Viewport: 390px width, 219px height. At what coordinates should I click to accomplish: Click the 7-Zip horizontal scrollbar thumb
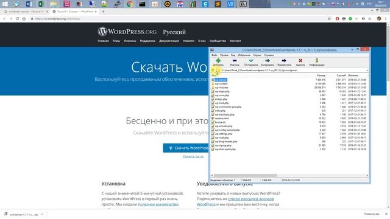[245, 176]
